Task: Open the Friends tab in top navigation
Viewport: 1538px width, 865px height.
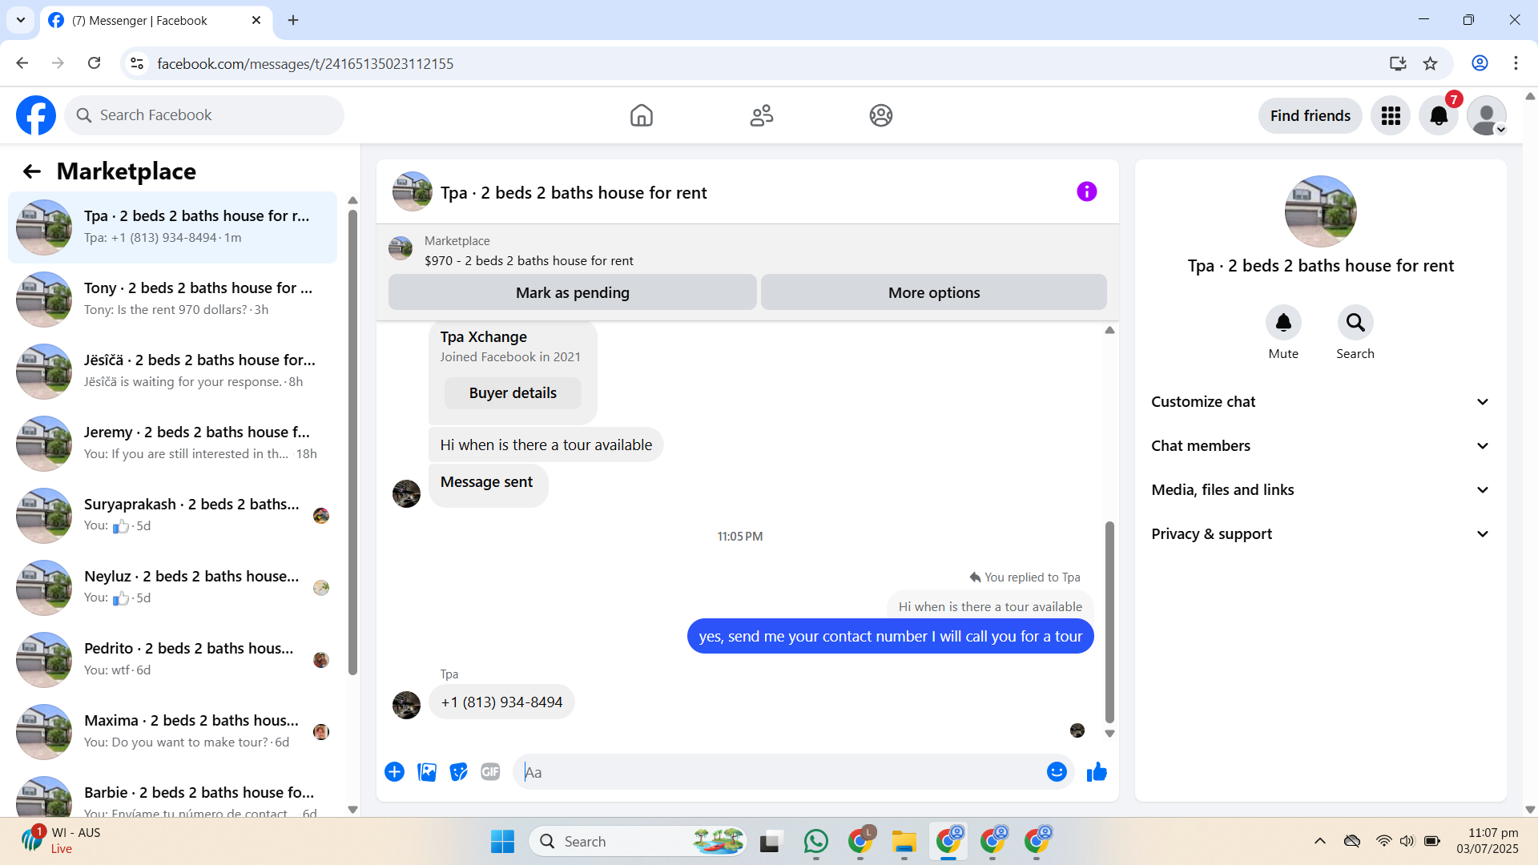Action: (x=761, y=116)
